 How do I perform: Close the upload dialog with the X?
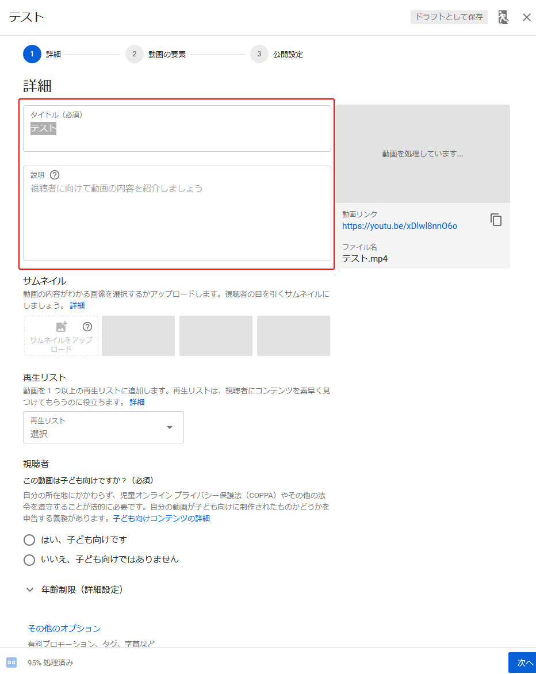(527, 17)
